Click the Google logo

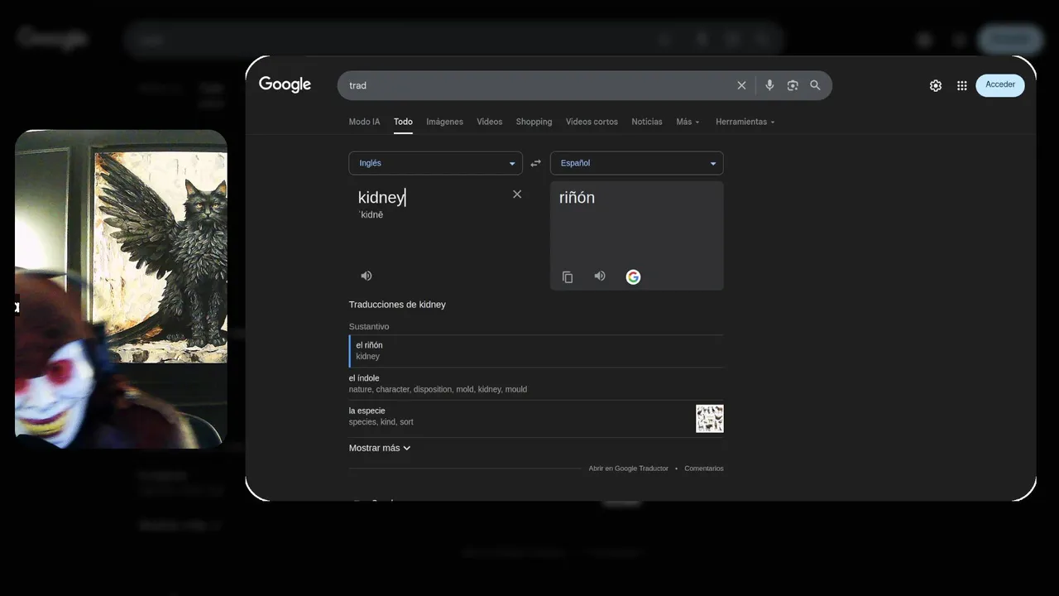pyautogui.click(x=285, y=84)
